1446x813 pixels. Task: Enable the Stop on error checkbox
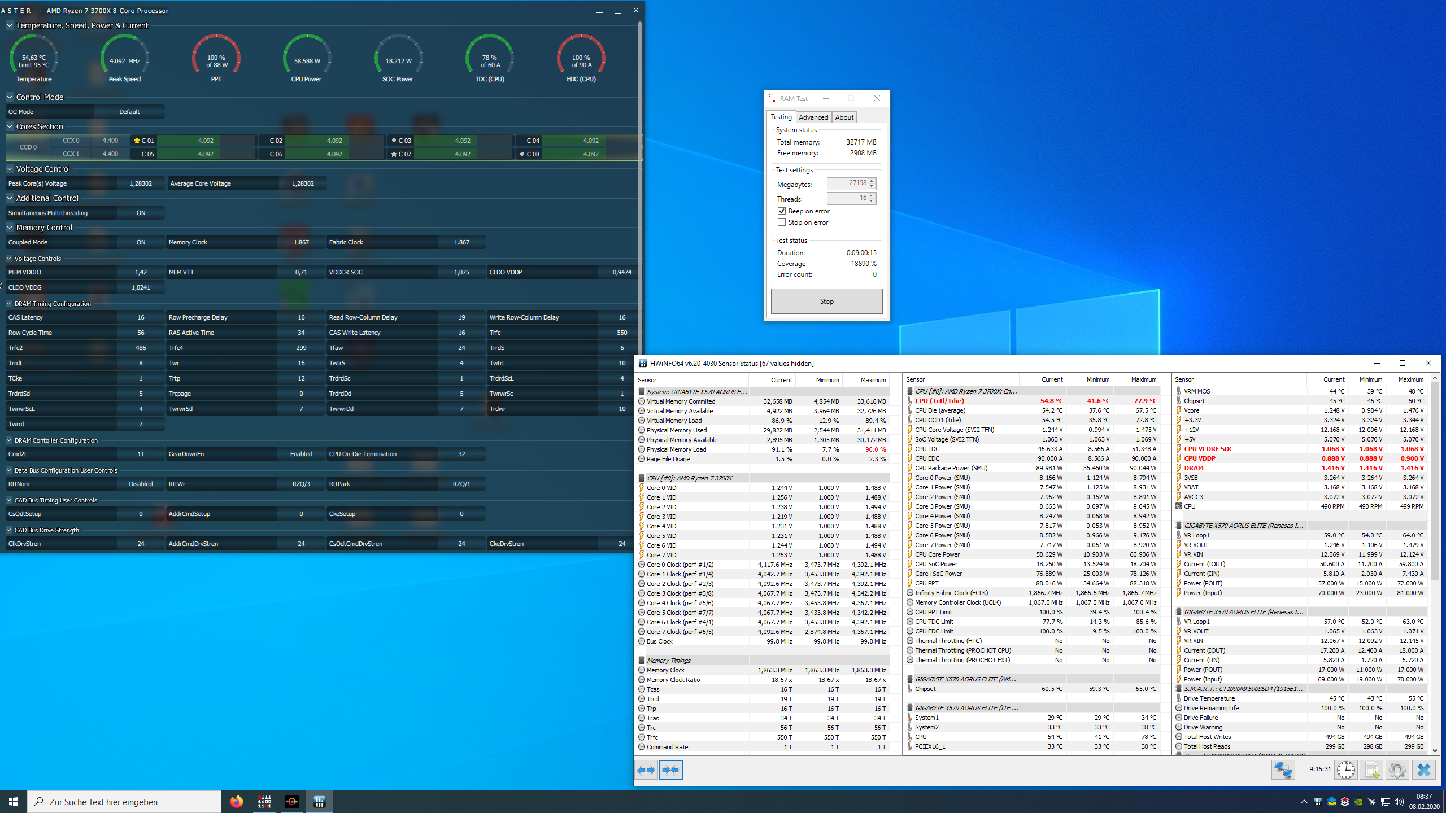(x=782, y=222)
